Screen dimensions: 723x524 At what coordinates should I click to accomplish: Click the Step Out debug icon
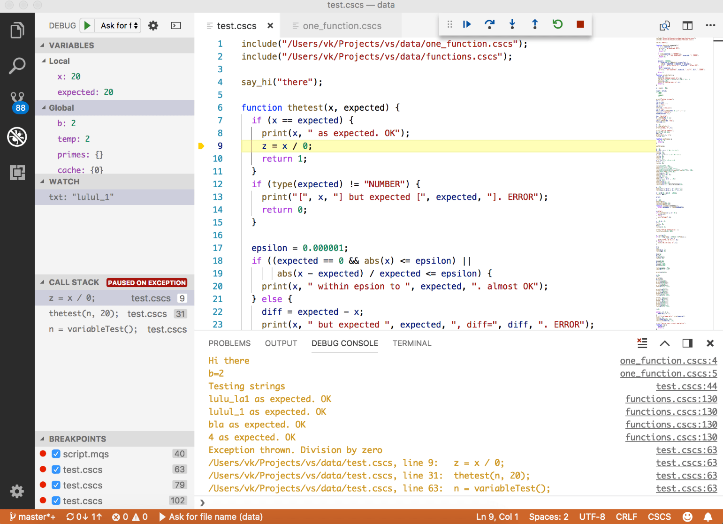(534, 24)
